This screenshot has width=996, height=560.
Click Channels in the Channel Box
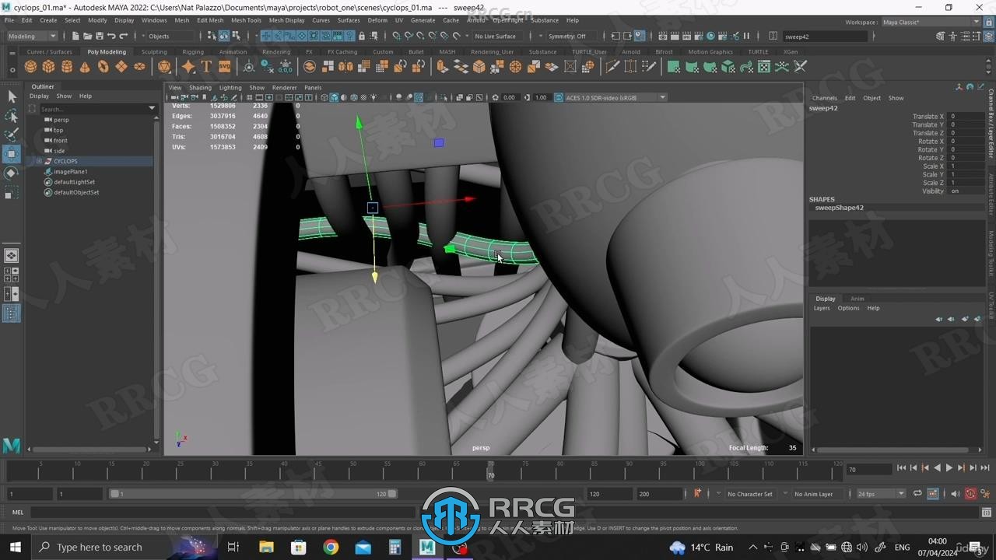click(824, 98)
